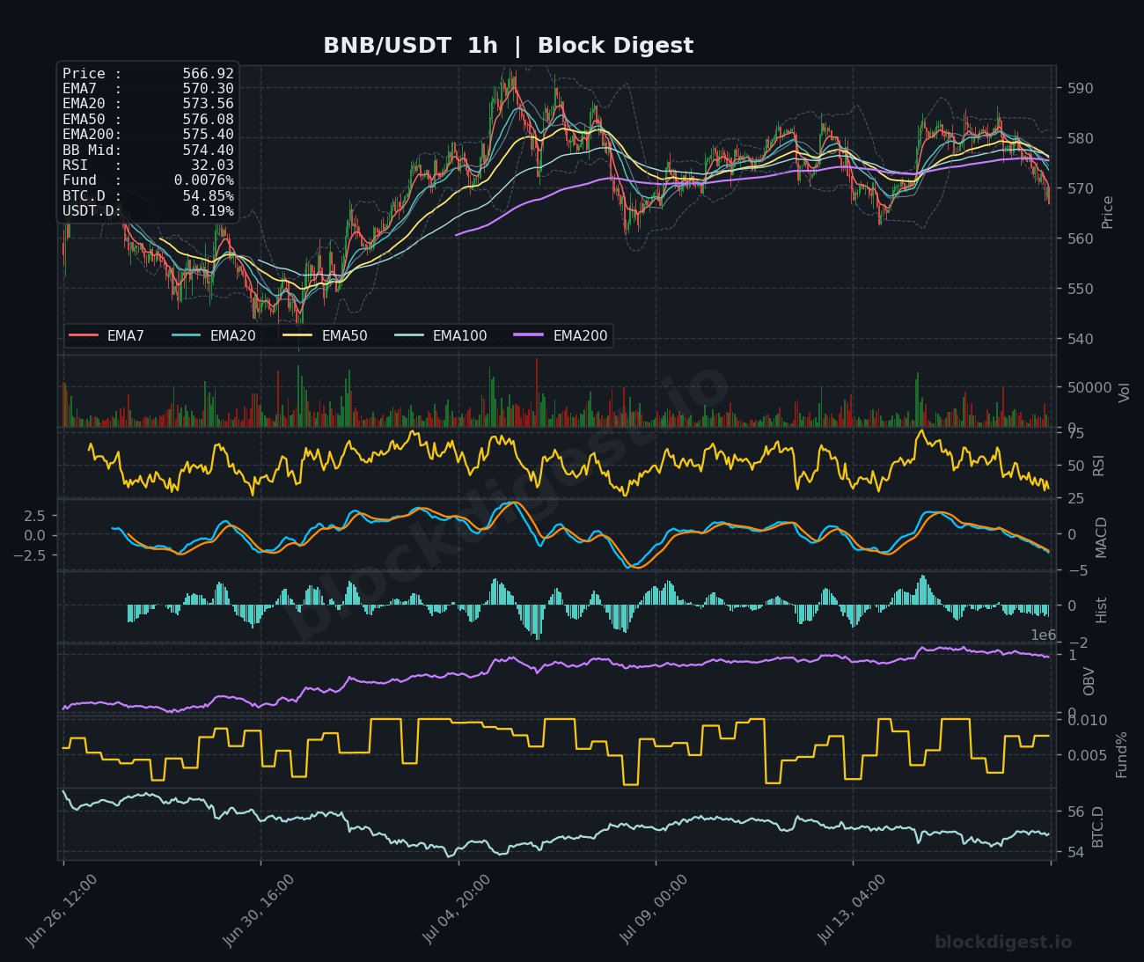Click the EMA200 legend label
This screenshot has height=962, width=1144.
point(580,335)
